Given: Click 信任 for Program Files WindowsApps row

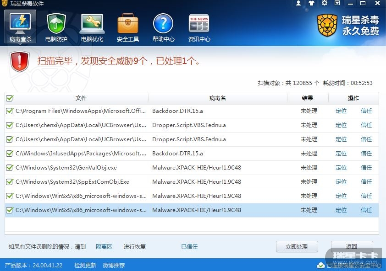Looking at the screenshot, I should pos(366,111).
